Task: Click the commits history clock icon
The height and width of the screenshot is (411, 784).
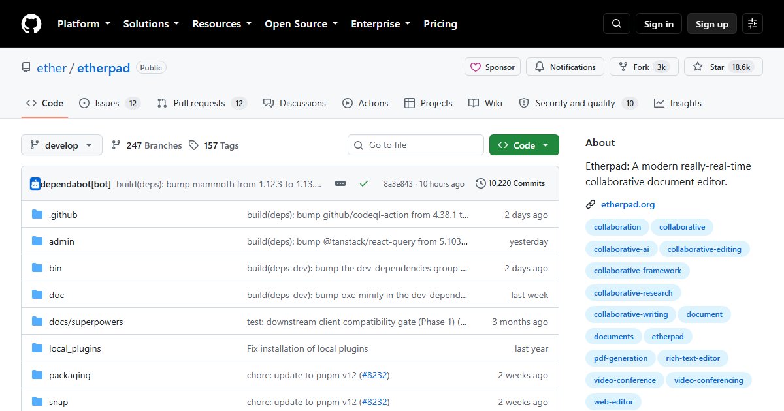Action: tap(481, 183)
